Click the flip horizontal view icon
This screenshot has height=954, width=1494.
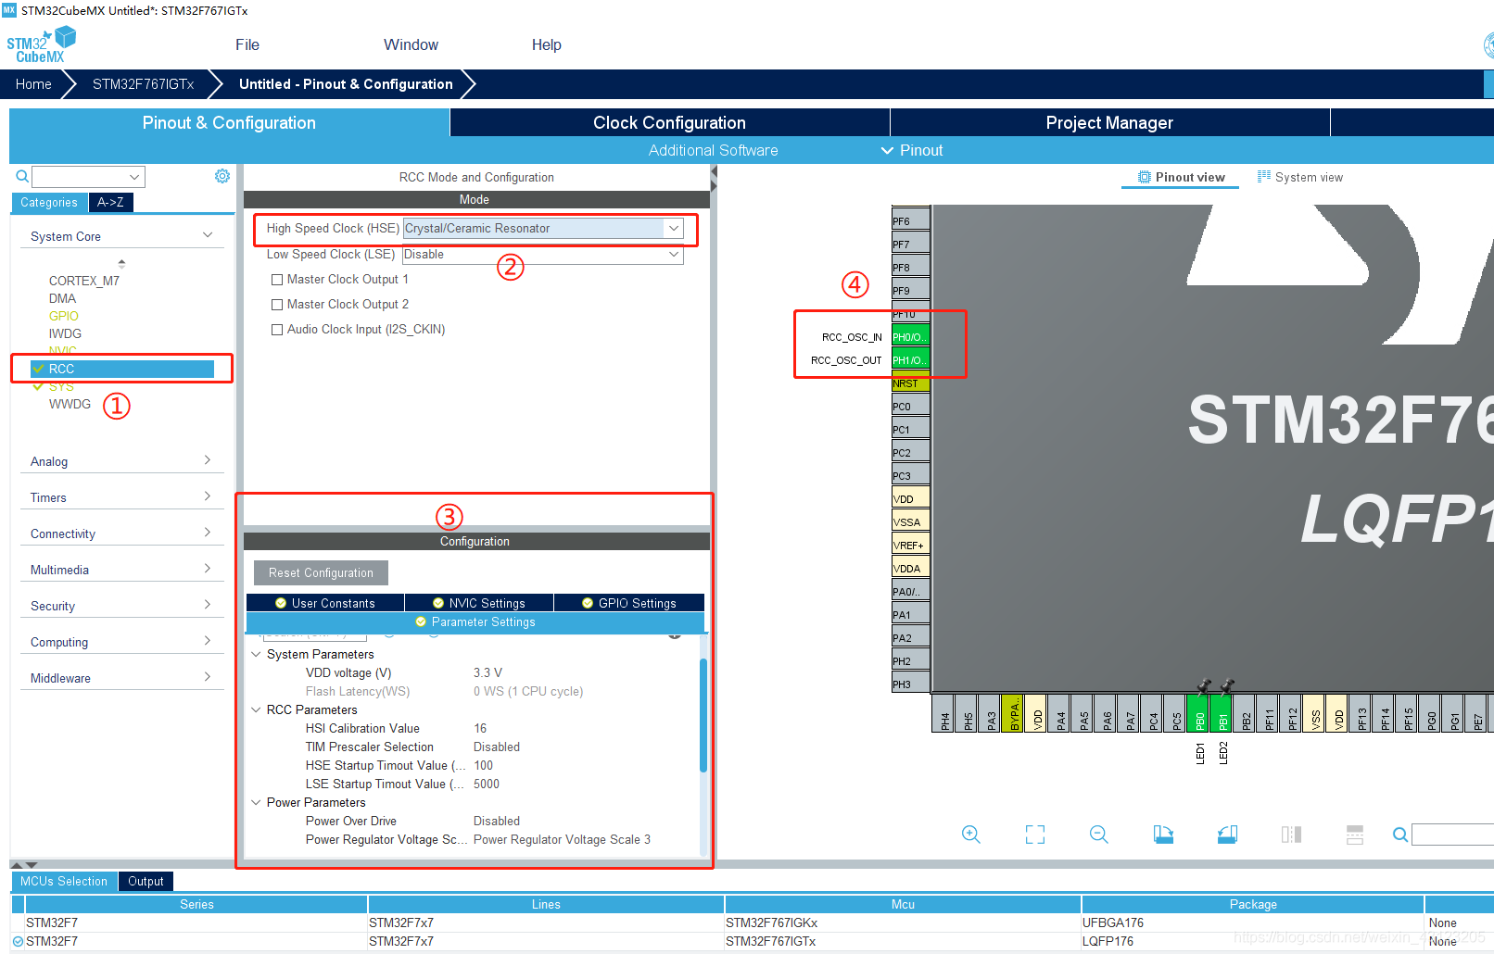click(x=1291, y=835)
